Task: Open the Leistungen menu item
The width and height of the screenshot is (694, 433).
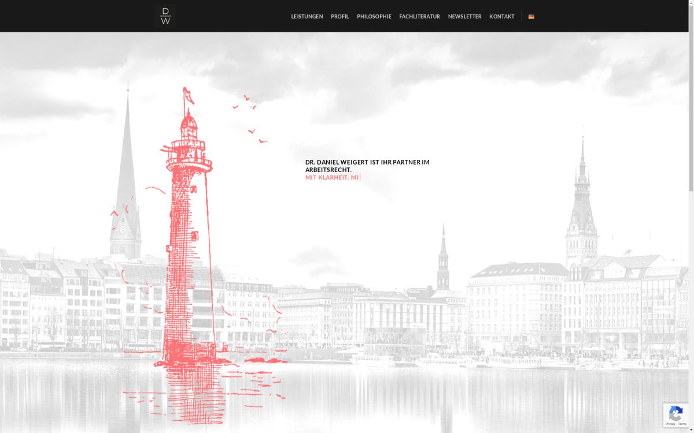Action: pyautogui.click(x=307, y=17)
